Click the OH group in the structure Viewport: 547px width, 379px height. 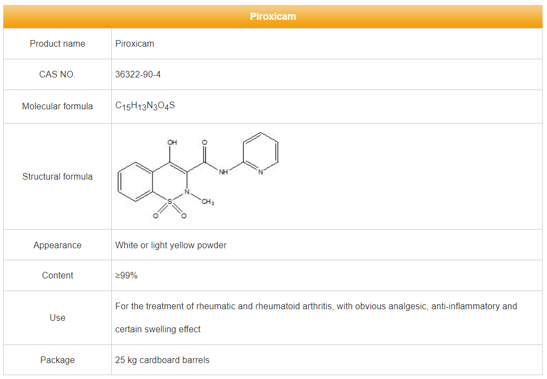click(172, 142)
